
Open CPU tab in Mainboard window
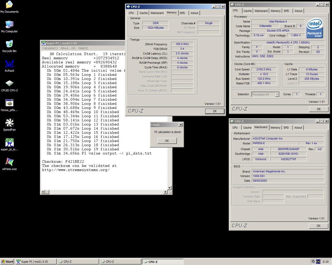pos(235,128)
